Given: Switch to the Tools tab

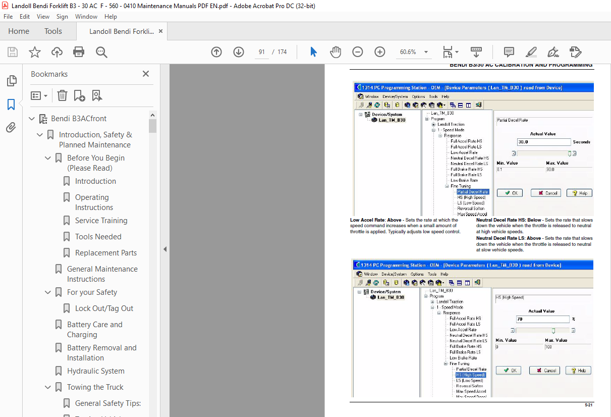Looking at the screenshot, I should click(53, 31).
